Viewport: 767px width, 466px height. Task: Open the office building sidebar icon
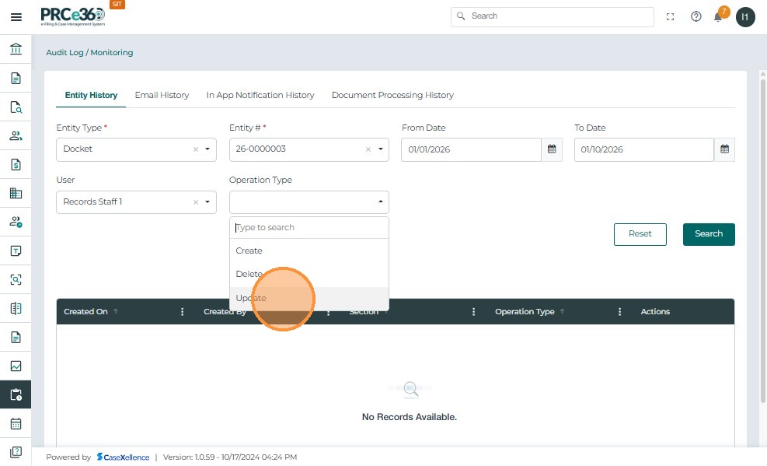(x=16, y=194)
